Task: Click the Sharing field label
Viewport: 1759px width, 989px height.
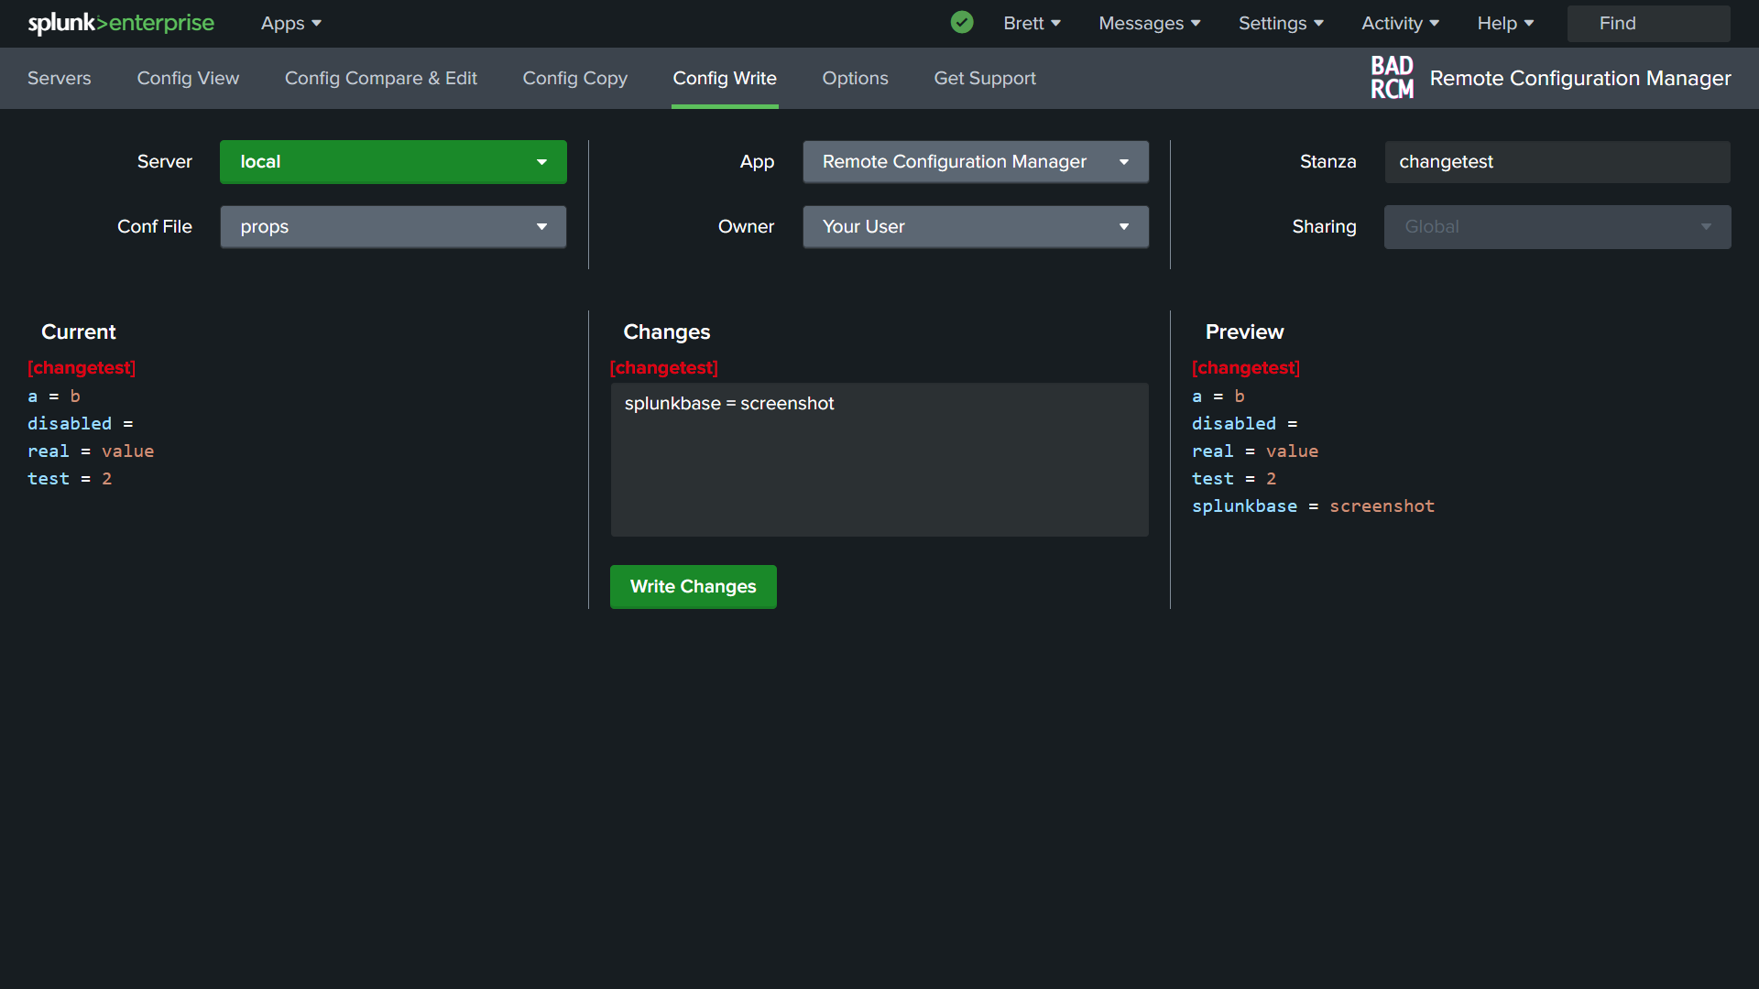Action: (1324, 227)
